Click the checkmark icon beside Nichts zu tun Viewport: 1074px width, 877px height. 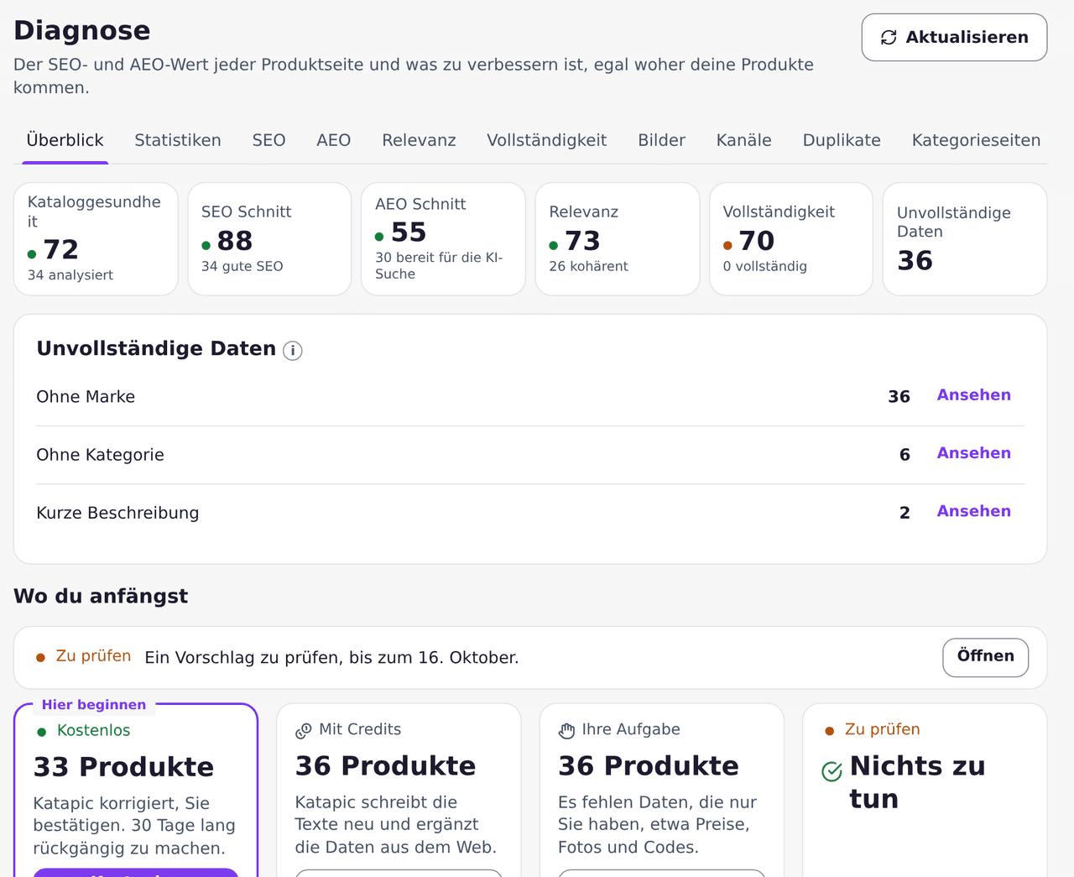point(832,771)
